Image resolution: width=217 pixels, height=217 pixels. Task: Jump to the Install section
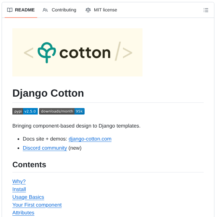pyautogui.click(x=19, y=189)
